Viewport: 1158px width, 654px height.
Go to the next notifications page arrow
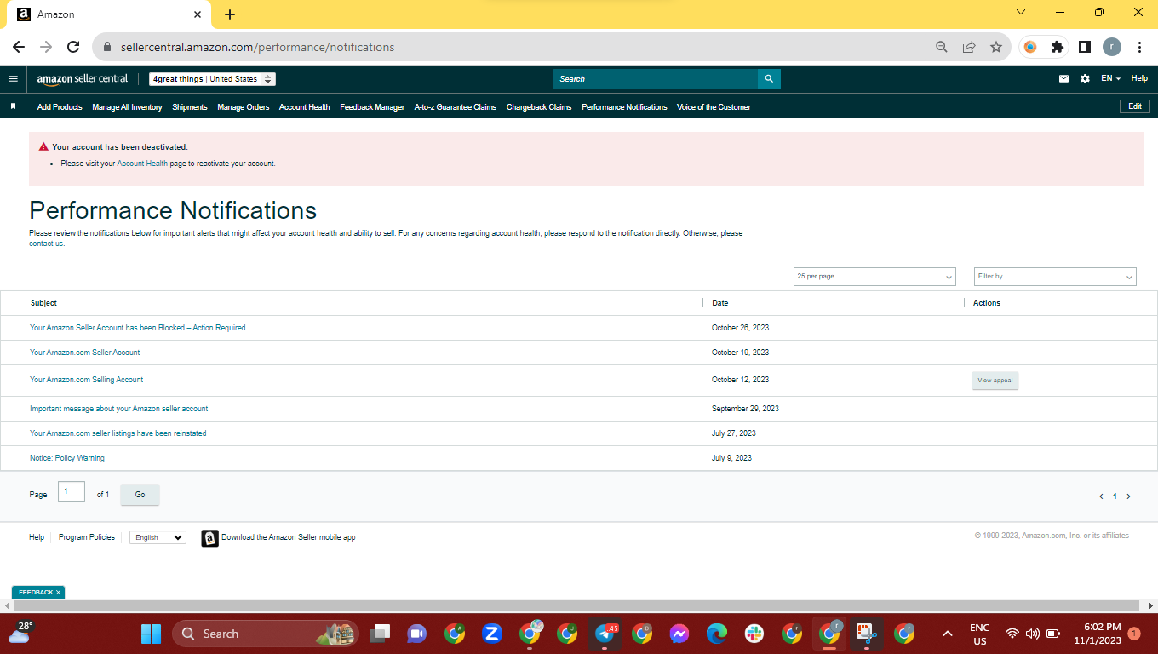coord(1129,496)
